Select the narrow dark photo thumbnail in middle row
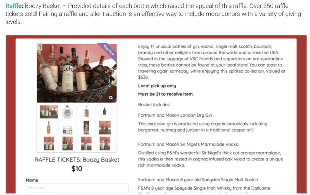Screen dimensions: 310x195 click(x=86, y=128)
